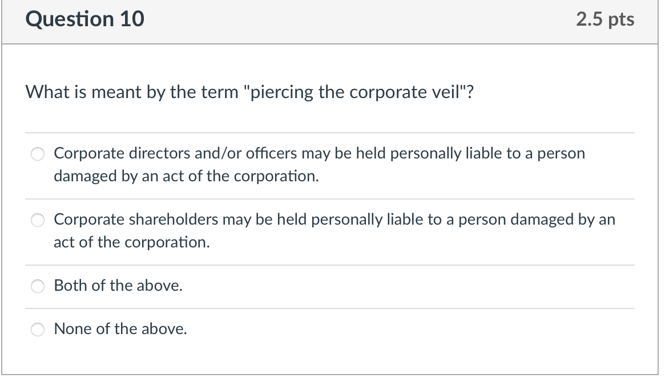Choose the 'Both of the above' radio button
The height and width of the screenshot is (378, 665).
point(37,286)
